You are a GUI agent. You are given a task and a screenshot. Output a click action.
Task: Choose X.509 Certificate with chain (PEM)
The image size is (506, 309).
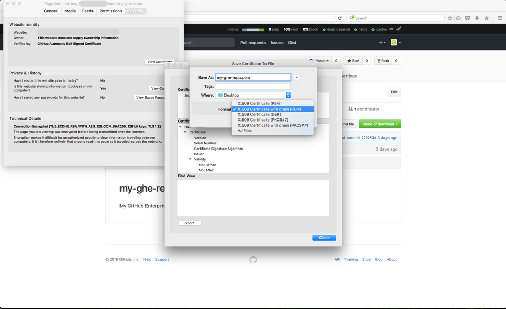pos(273,109)
